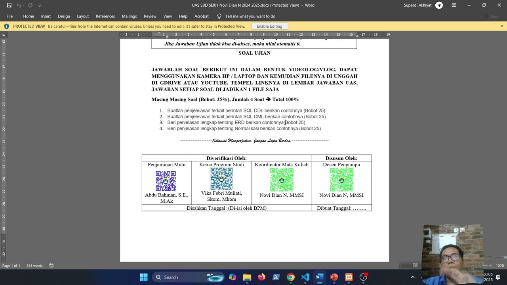Click question 2 about SQL DML

pos(246,117)
